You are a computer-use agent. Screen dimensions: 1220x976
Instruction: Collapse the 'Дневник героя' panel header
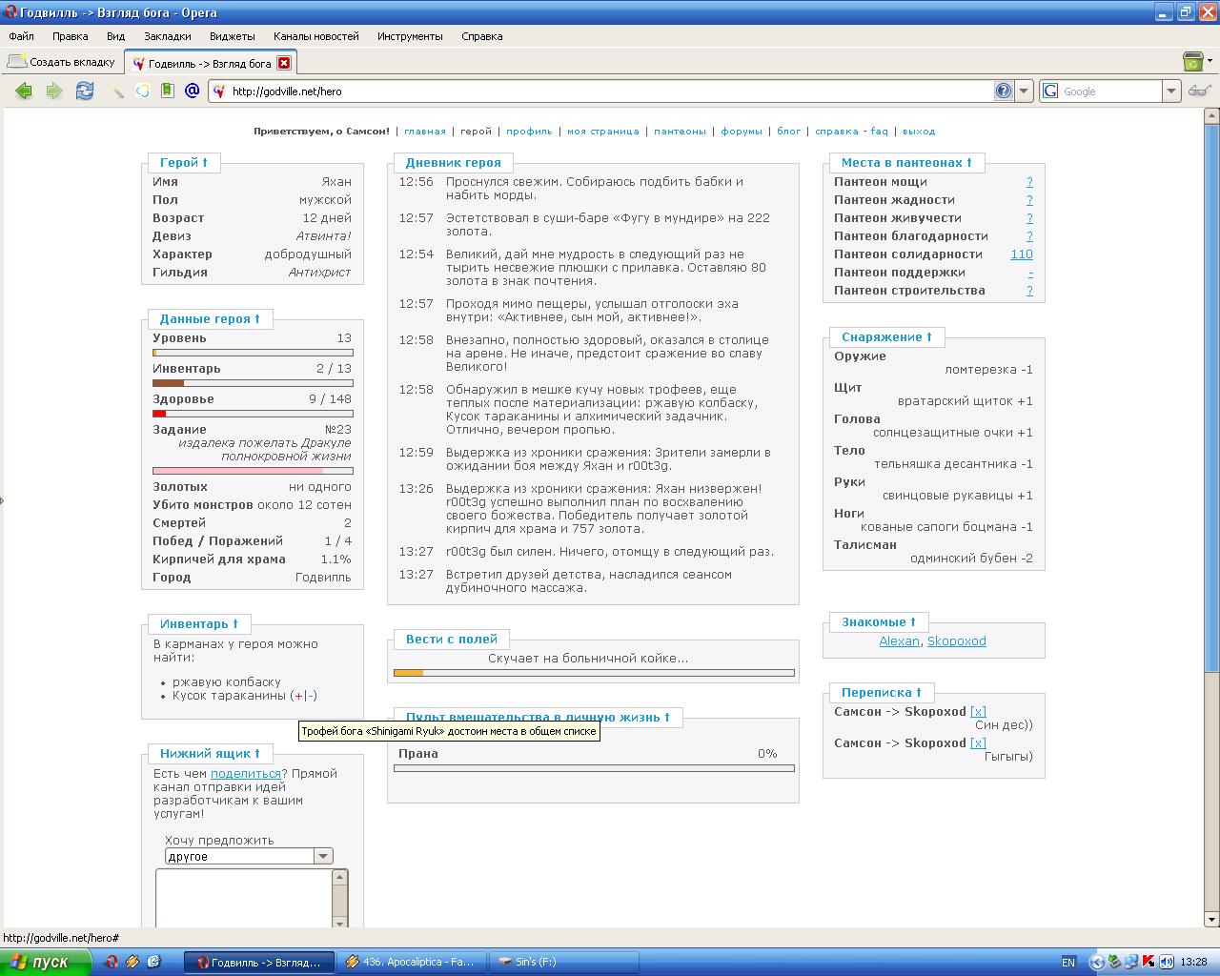453,162
